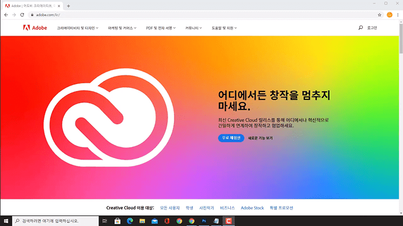
Task: Select the 모든 사용자 audience link
Action: (x=170, y=208)
